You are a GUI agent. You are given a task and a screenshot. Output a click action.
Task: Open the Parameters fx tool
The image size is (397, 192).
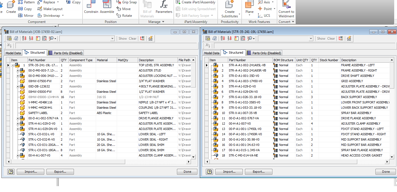click(164, 7)
